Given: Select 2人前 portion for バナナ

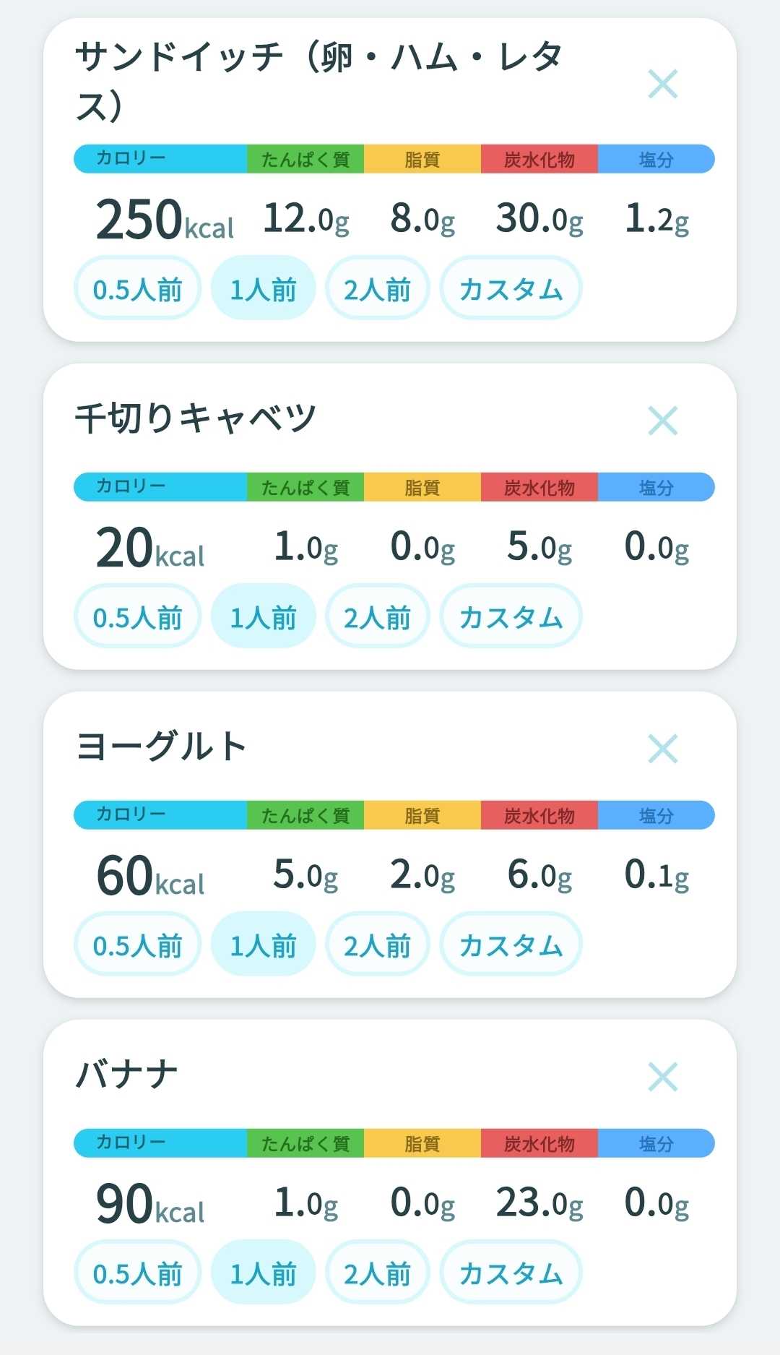Looking at the screenshot, I should [x=377, y=1273].
